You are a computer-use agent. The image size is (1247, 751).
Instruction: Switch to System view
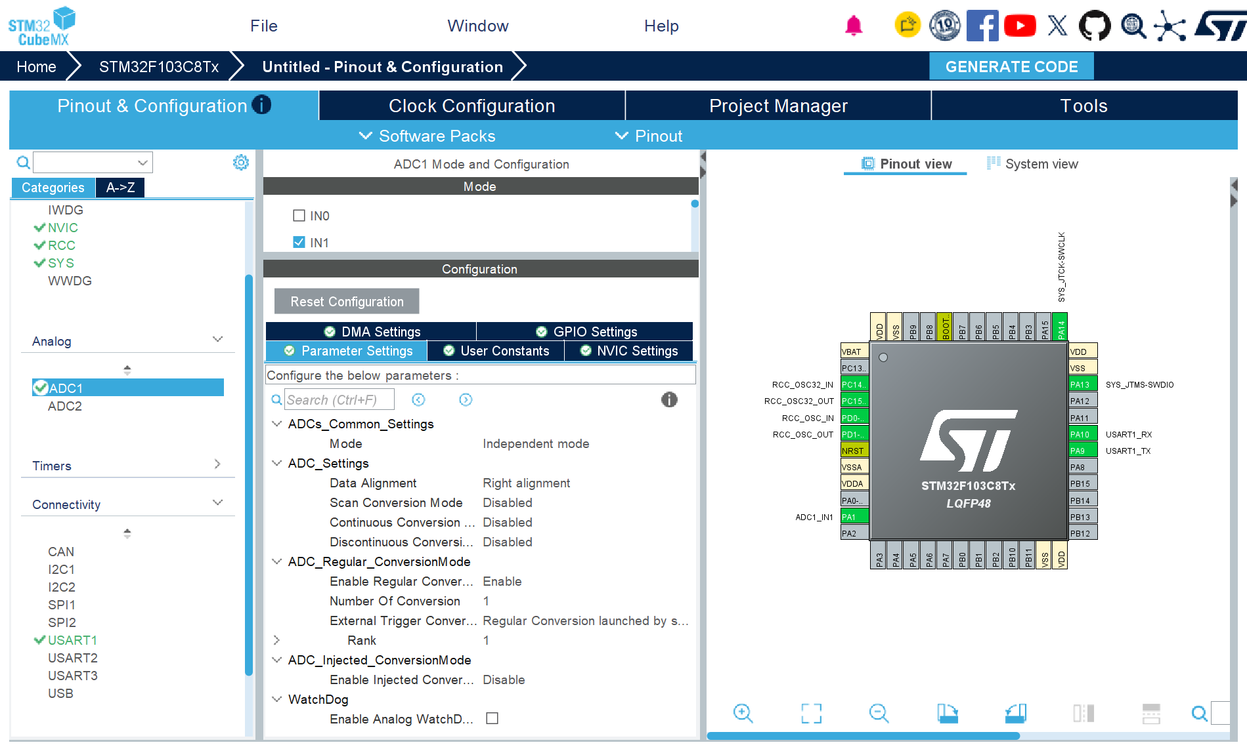[1032, 164]
